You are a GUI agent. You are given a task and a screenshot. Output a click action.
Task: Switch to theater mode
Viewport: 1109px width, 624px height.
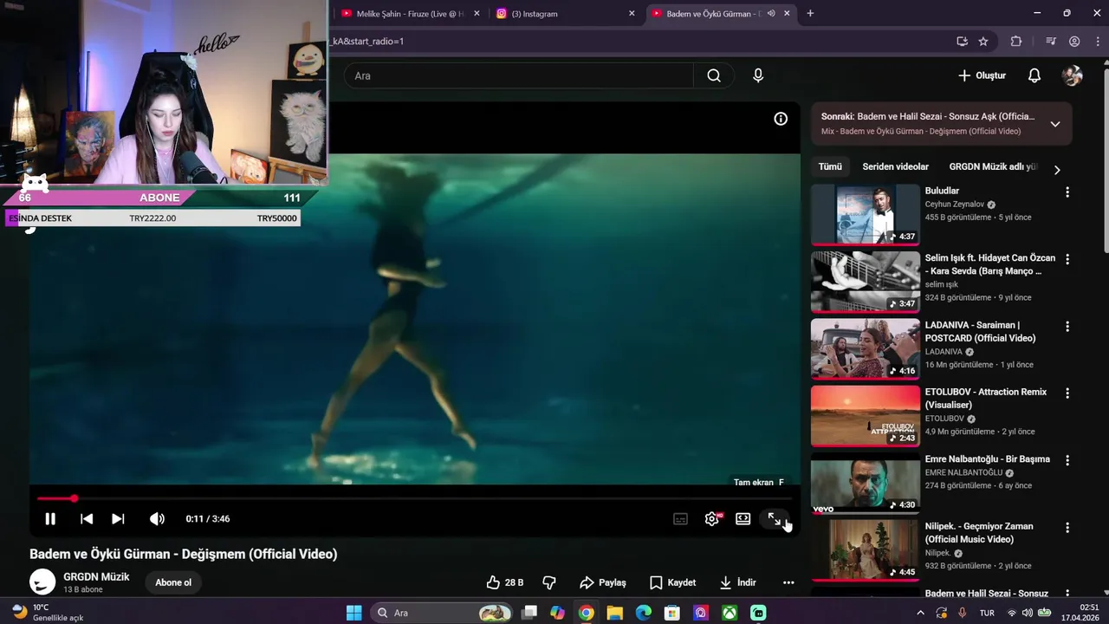point(743,519)
